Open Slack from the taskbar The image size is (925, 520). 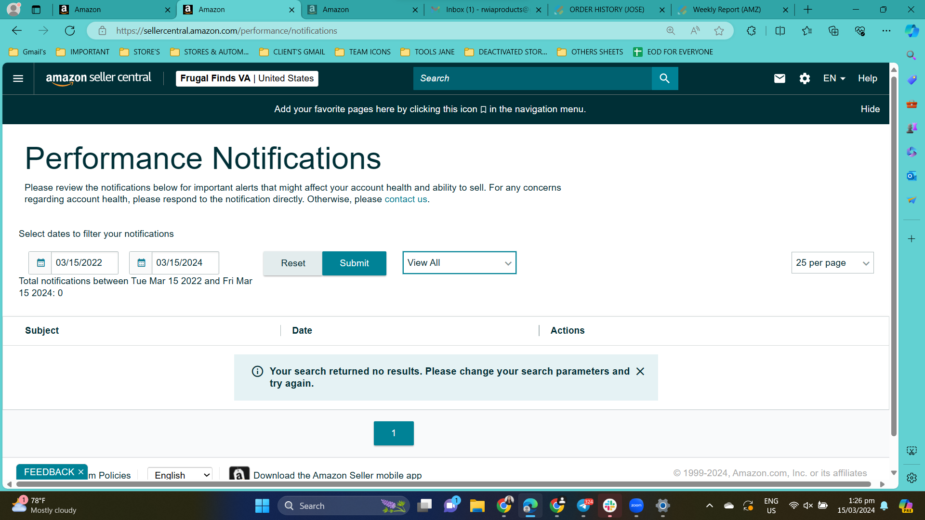click(610, 506)
